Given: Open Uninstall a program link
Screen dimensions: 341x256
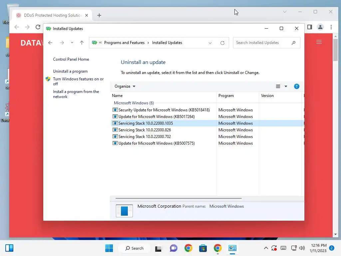Looking at the screenshot, I should click(x=70, y=71).
